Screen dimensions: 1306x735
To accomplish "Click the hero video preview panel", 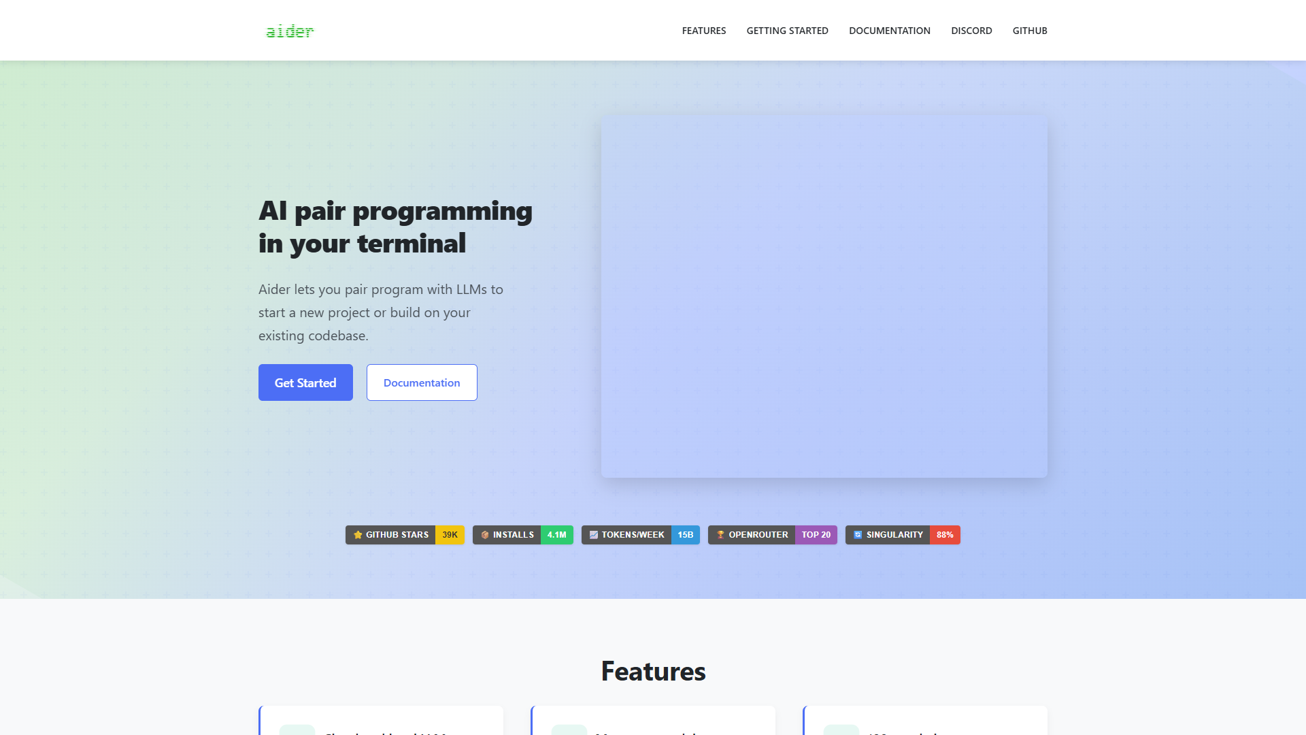I will tap(824, 297).
